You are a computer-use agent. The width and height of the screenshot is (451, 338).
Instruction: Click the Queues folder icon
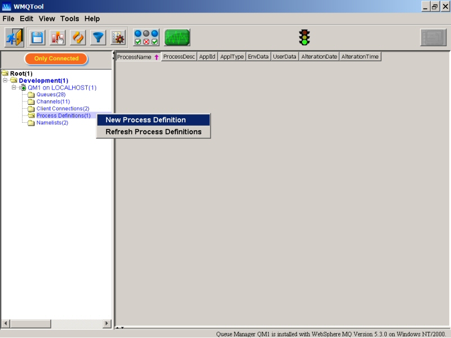point(31,95)
